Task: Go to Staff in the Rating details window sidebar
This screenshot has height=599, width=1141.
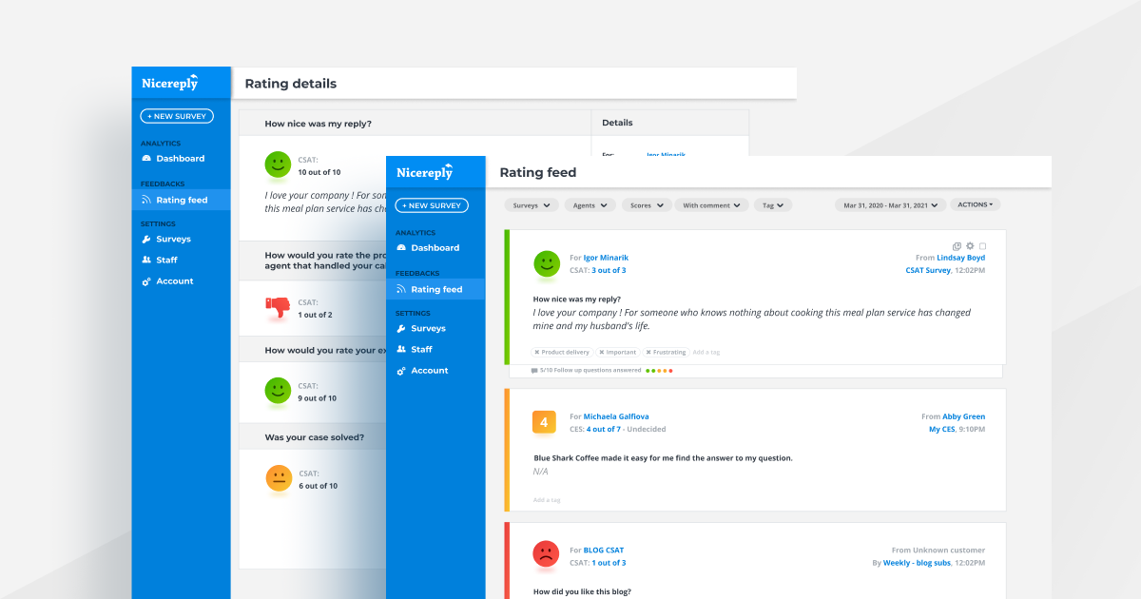Action: (x=160, y=261)
